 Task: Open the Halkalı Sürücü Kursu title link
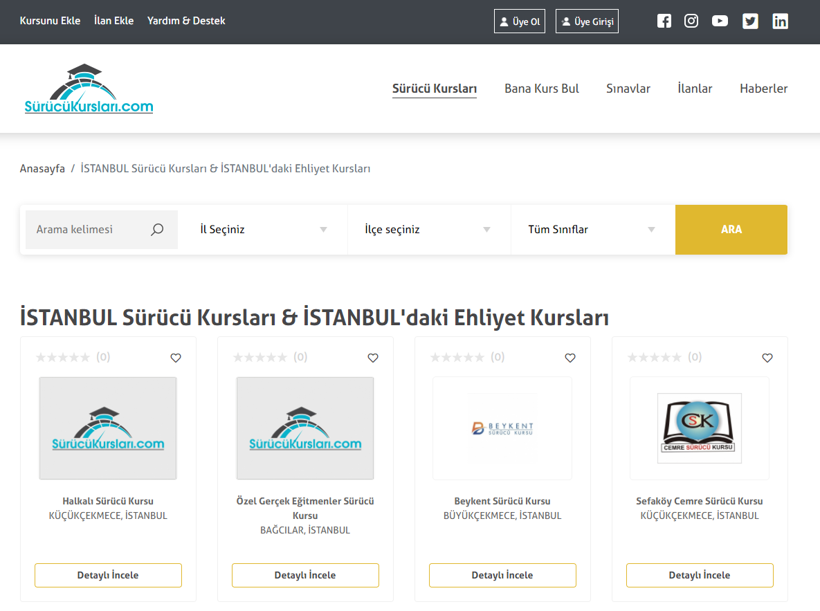108,501
